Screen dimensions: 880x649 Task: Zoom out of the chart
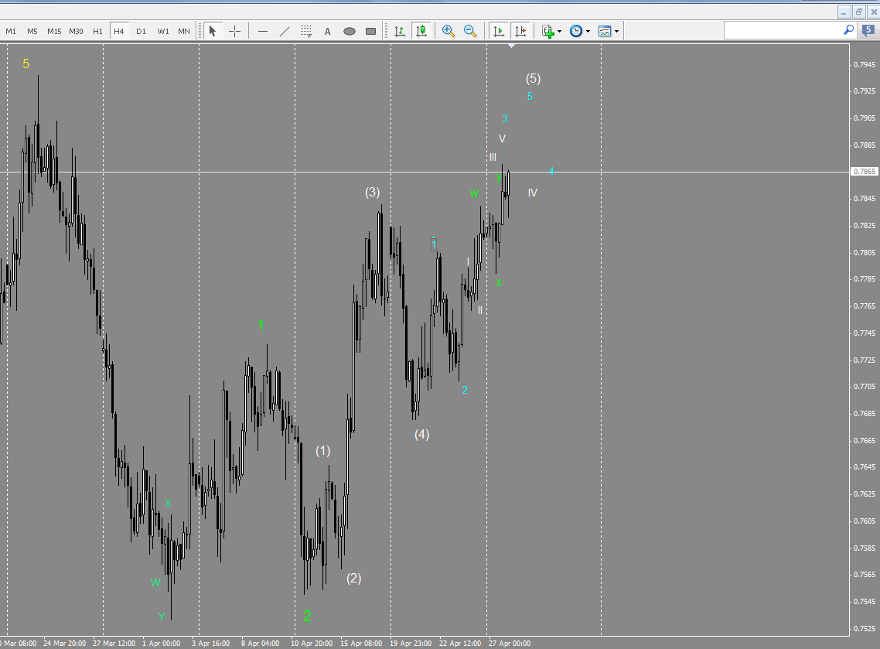click(470, 31)
